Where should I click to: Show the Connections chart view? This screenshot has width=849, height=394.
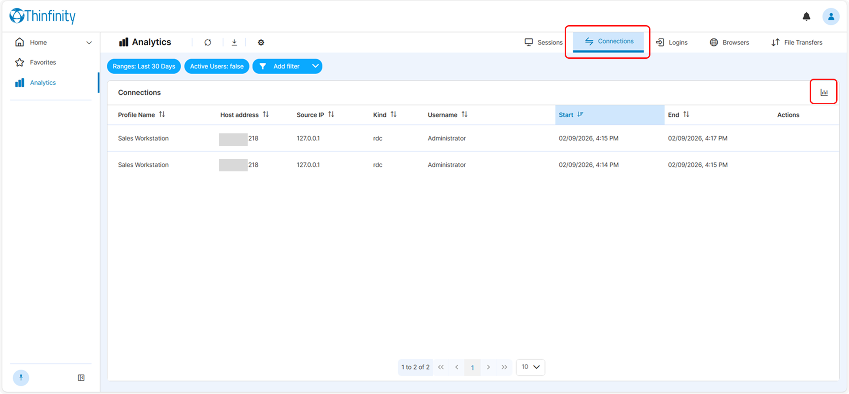click(x=824, y=92)
